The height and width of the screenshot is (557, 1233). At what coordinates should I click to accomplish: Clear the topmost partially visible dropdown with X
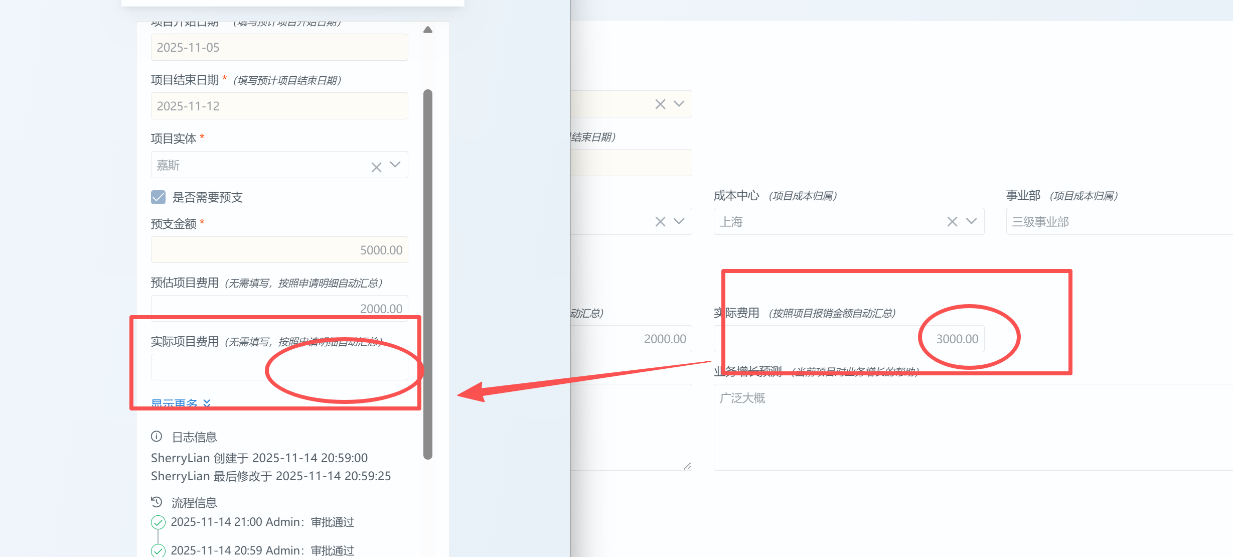(660, 104)
